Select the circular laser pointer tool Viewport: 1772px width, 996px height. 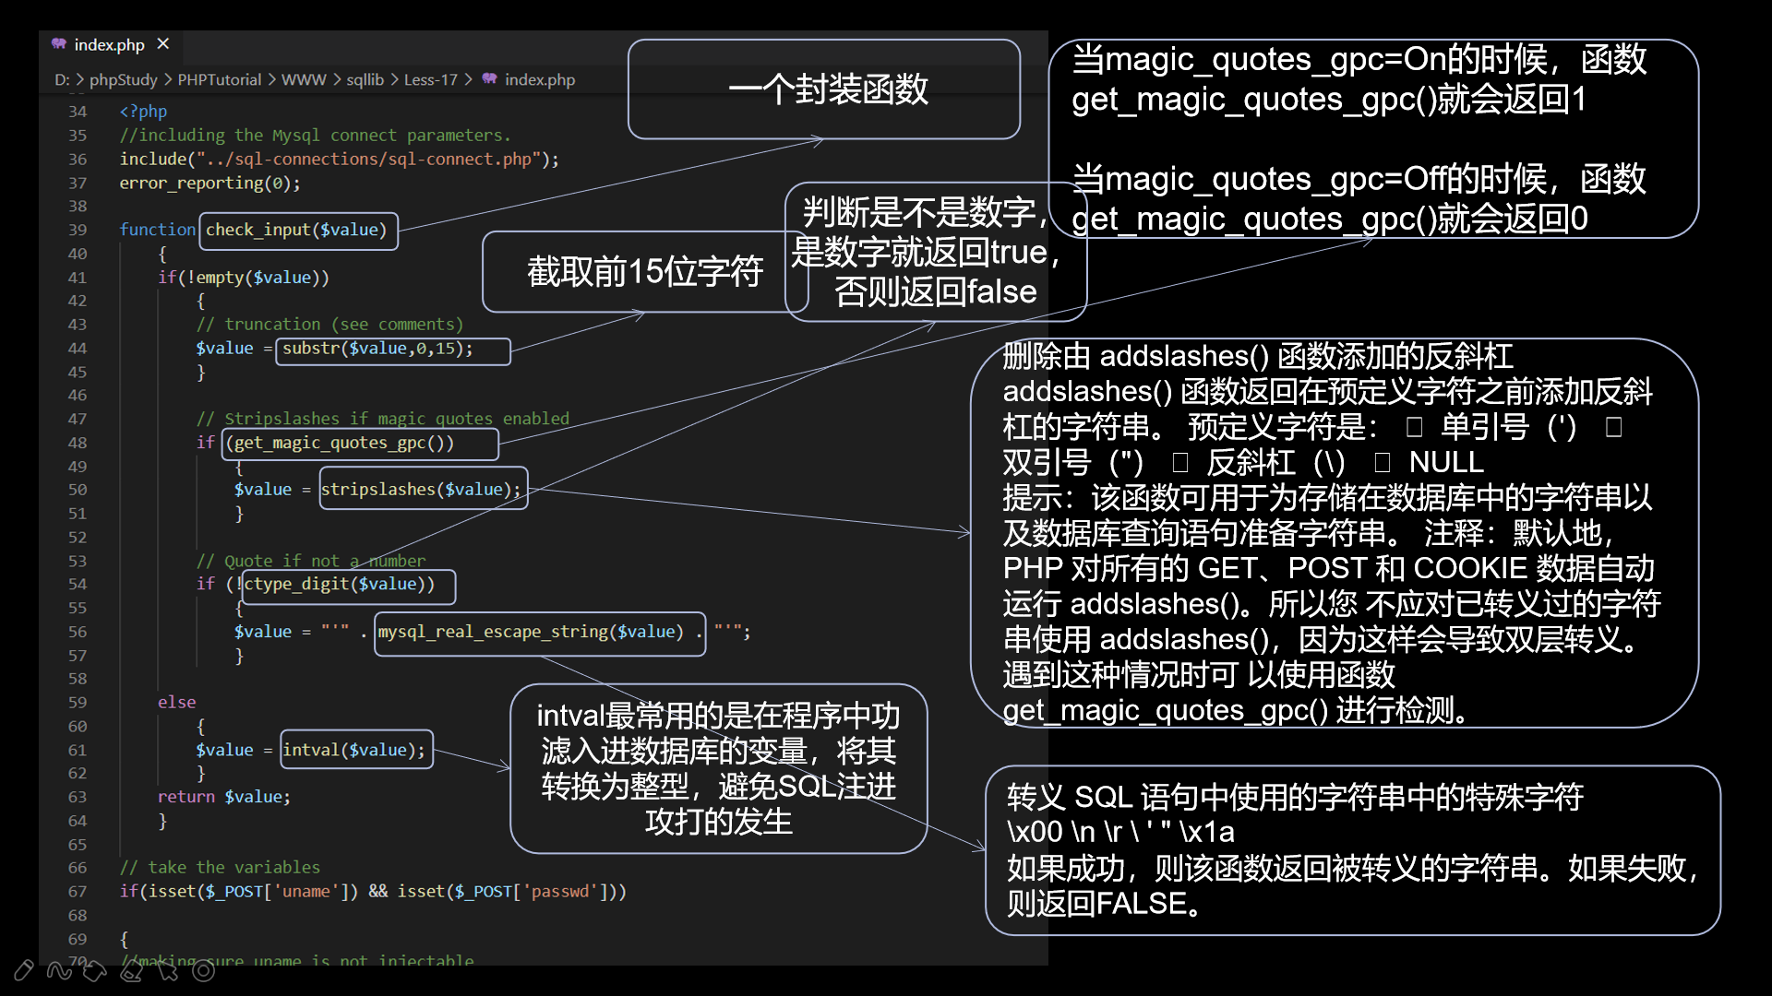204,970
